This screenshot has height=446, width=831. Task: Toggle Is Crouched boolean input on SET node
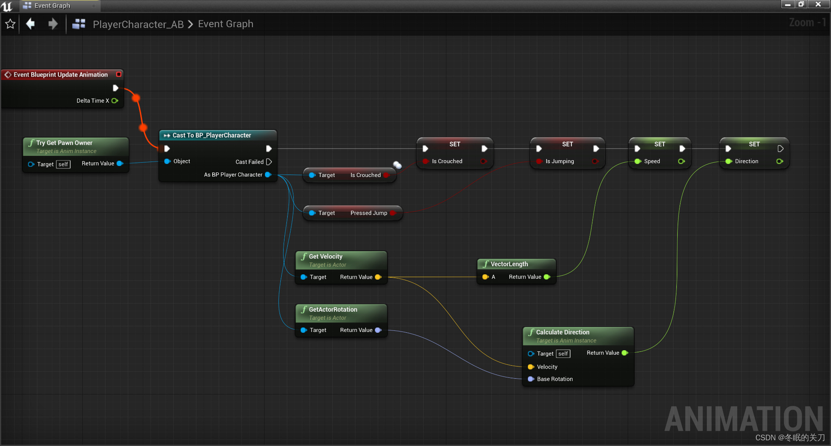click(426, 162)
